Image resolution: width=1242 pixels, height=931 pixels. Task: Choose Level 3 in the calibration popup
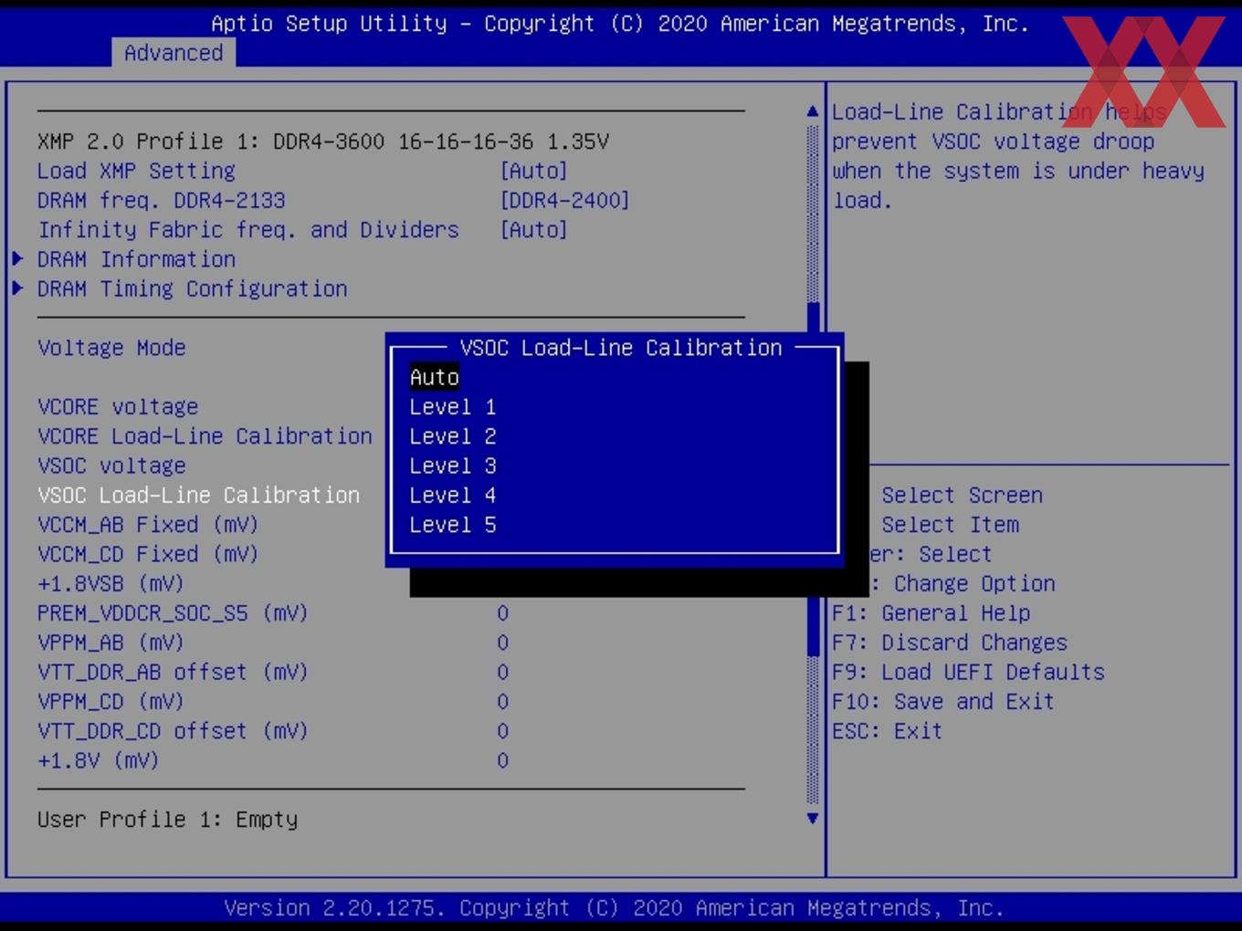453,465
